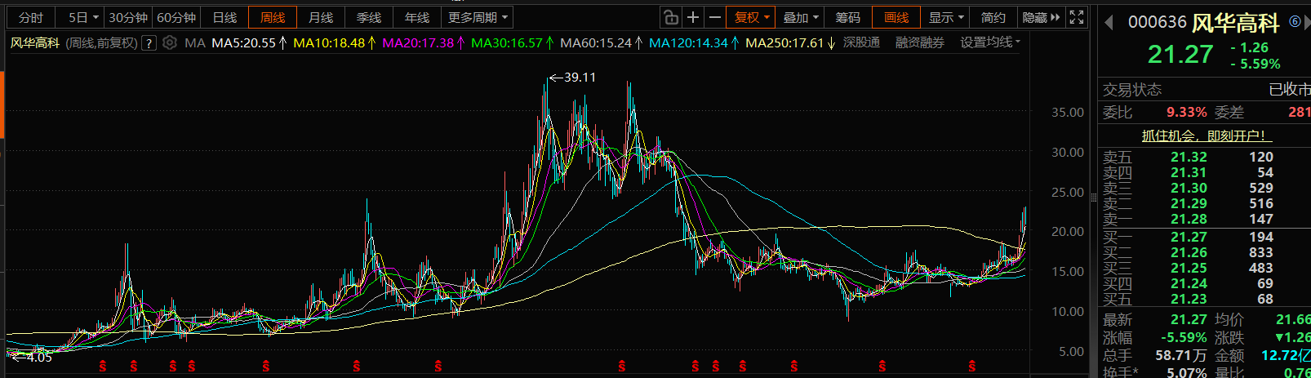
Task: Click 换手 value 5.07%
Action: 1186,373
